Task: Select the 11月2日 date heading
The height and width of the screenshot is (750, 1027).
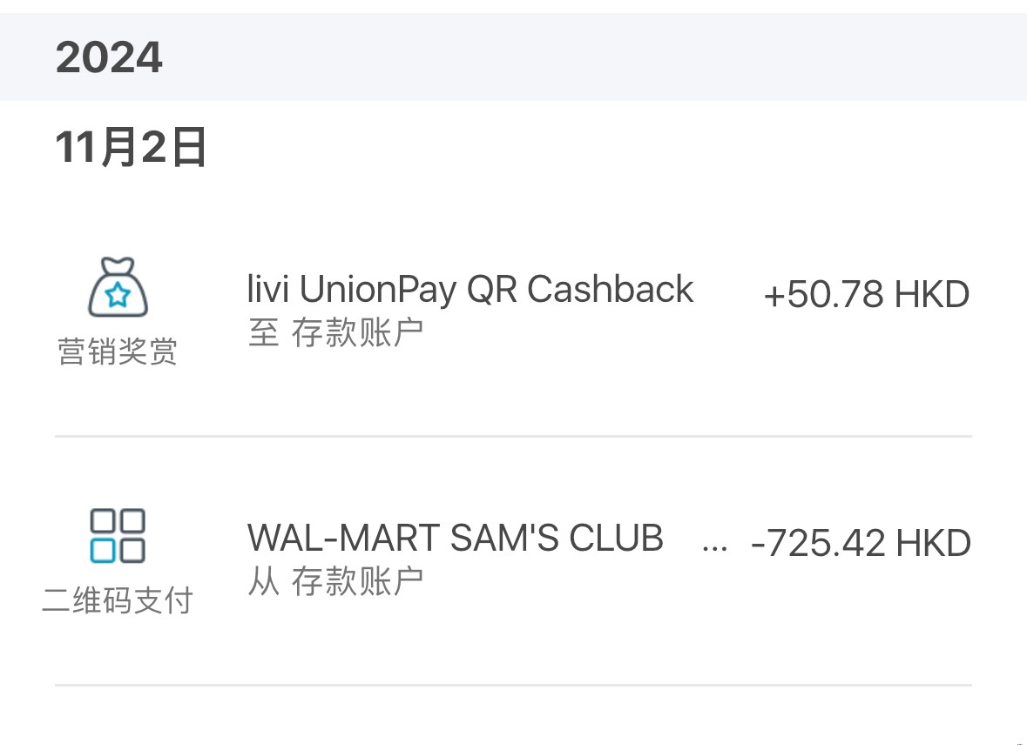Action: 131,147
